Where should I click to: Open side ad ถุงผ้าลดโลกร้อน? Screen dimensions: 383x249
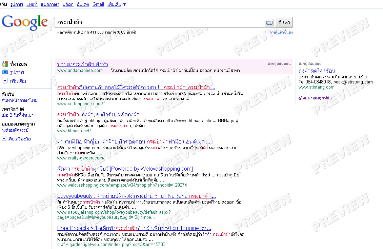317,71
